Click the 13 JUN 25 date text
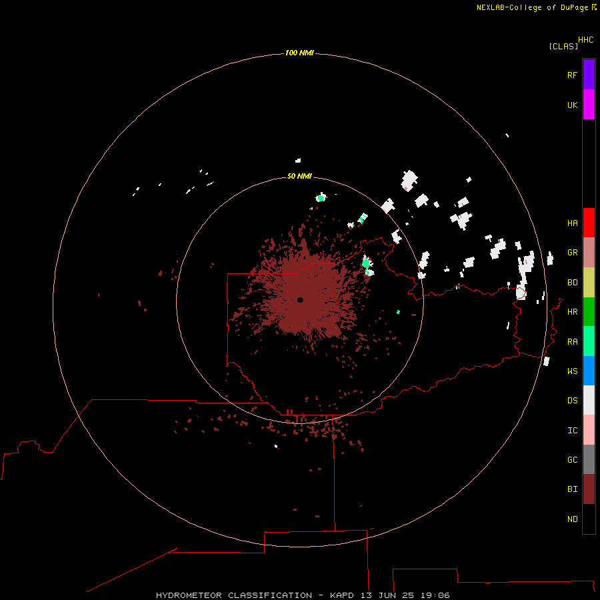This screenshot has height=600, width=600. click(387, 595)
